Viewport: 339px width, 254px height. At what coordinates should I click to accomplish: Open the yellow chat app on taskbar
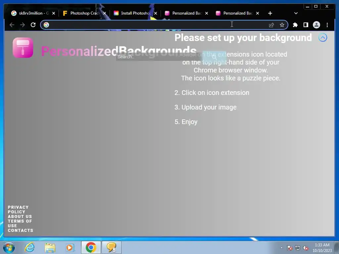pos(111,247)
